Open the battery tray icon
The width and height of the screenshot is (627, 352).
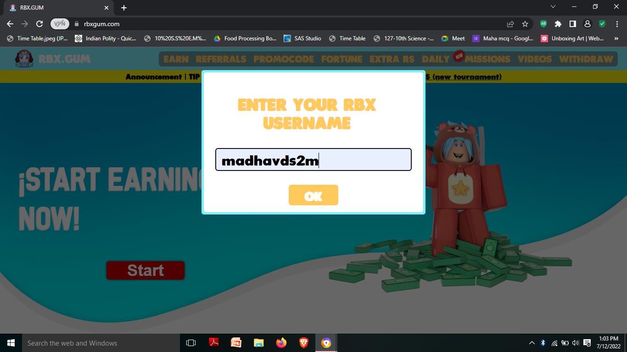(565, 343)
